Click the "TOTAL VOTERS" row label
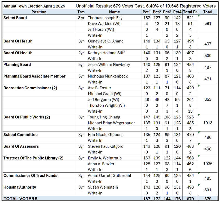The width and height of the screenshot is (221, 203). pos(20,199)
